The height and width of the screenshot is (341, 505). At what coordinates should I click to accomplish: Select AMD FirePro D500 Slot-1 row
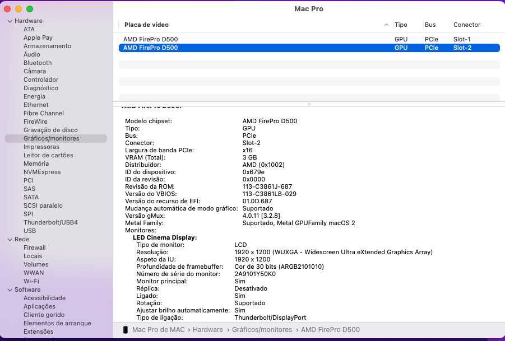pyautogui.click(x=309, y=39)
